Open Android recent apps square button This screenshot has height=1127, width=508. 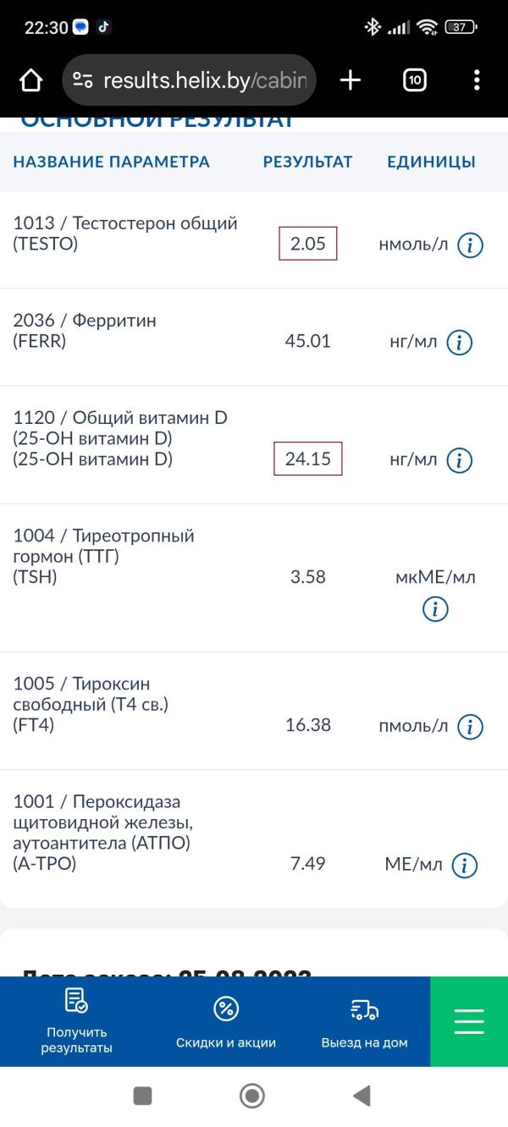click(143, 1096)
